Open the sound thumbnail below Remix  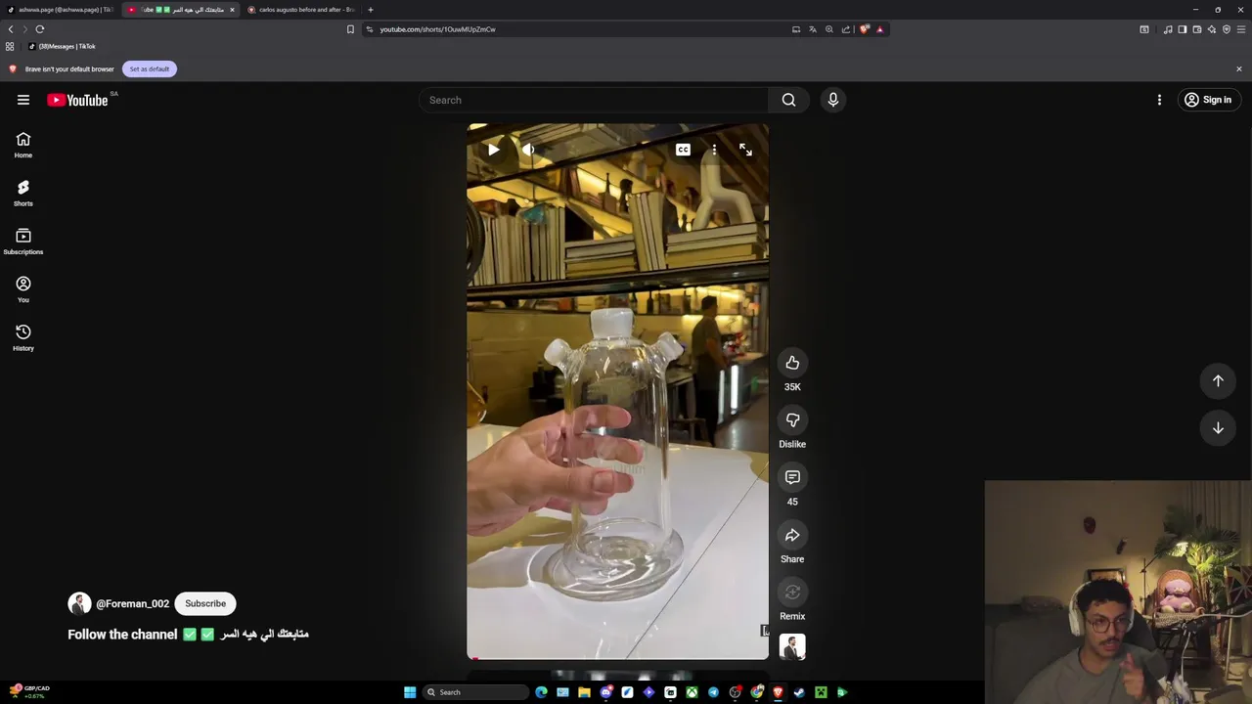coord(792,646)
